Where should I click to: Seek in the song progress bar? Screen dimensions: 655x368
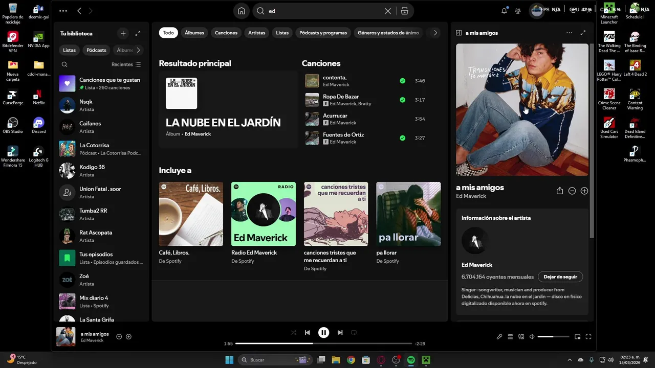pyautogui.click(x=323, y=343)
